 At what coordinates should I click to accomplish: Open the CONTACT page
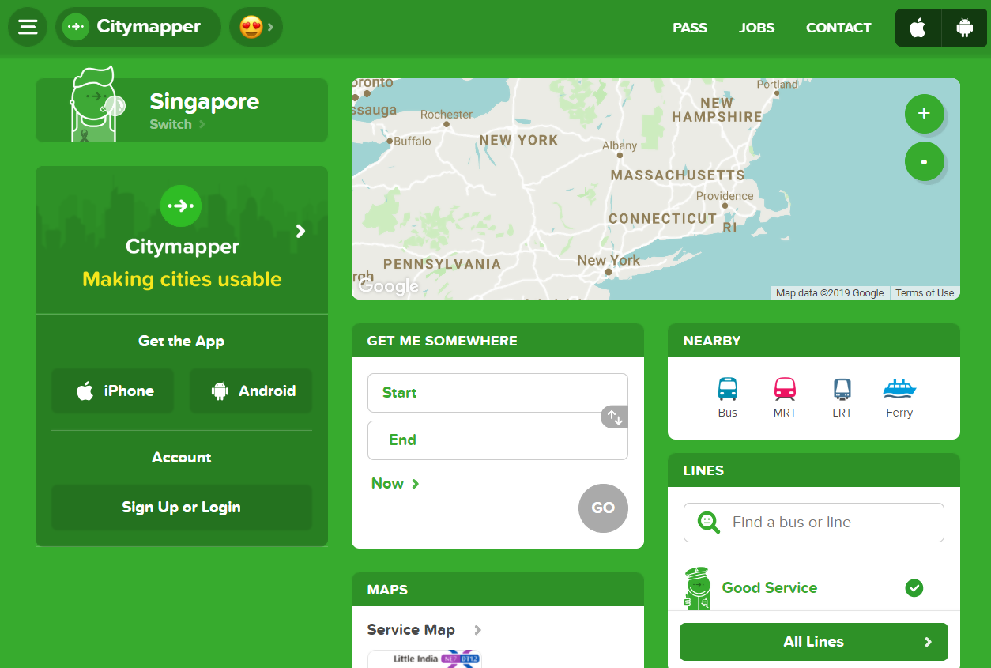tap(838, 28)
